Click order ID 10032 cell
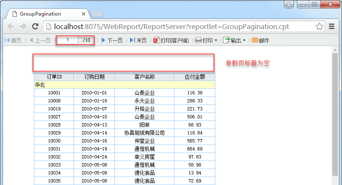Image resolution: width=342 pixels, height=185 pixels. [54, 157]
